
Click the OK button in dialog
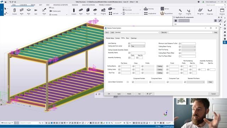click(109, 94)
